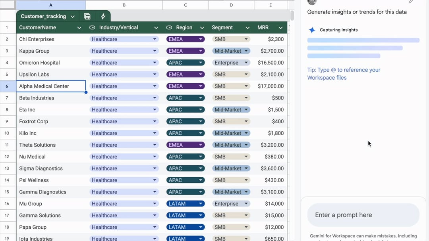The height and width of the screenshot is (241, 429).
Task: Click the Workspace files tip link
Action: point(327,78)
